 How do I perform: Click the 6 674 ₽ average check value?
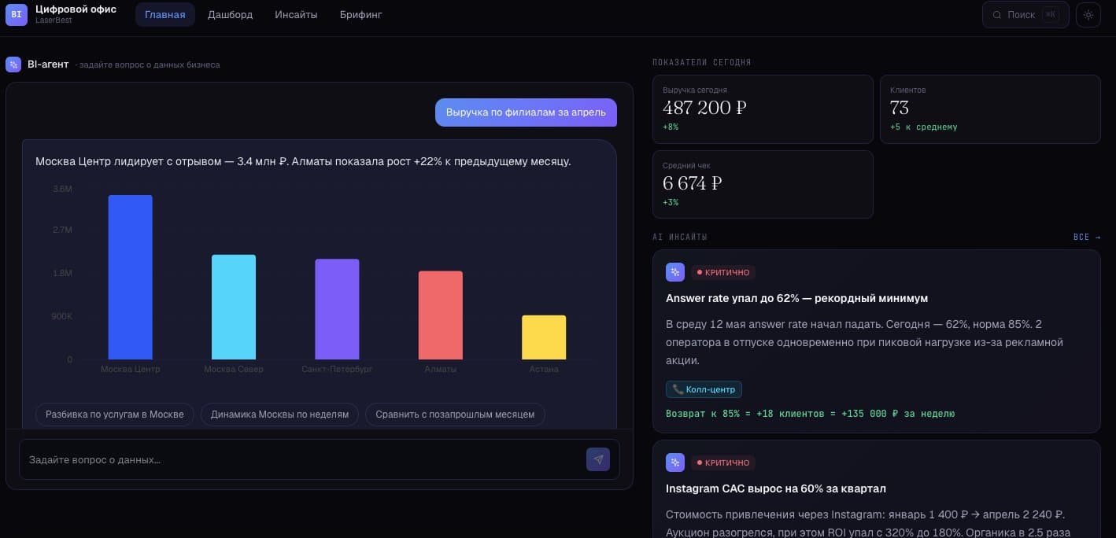coord(693,183)
